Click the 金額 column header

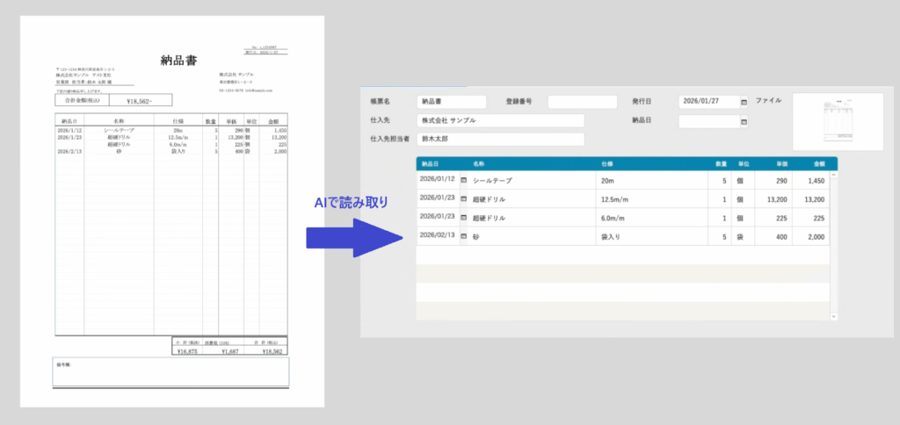tap(819, 163)
